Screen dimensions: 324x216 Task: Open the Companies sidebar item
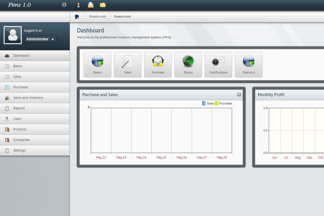pos(21,140)
